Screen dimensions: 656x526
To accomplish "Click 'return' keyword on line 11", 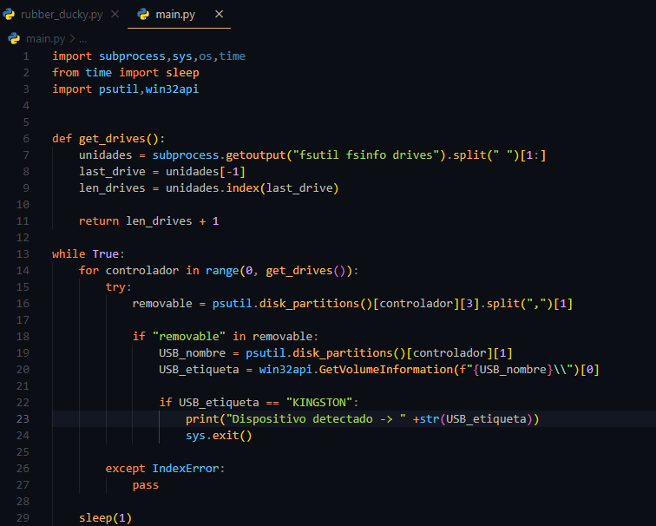I will (x=99, y=221).
